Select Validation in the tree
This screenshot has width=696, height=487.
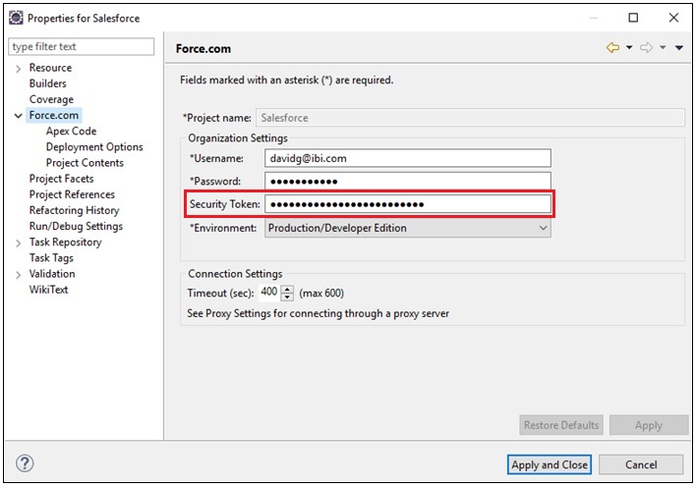(52, 274)
